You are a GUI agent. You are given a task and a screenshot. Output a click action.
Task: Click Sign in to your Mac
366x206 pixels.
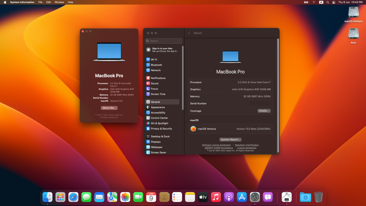(x=163, y=50)
